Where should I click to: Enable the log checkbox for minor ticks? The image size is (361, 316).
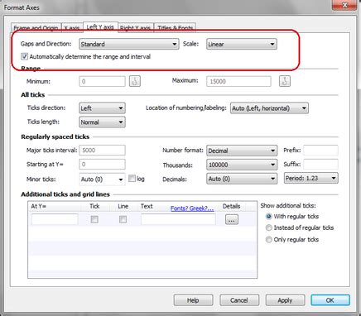(x=132, y=179)
